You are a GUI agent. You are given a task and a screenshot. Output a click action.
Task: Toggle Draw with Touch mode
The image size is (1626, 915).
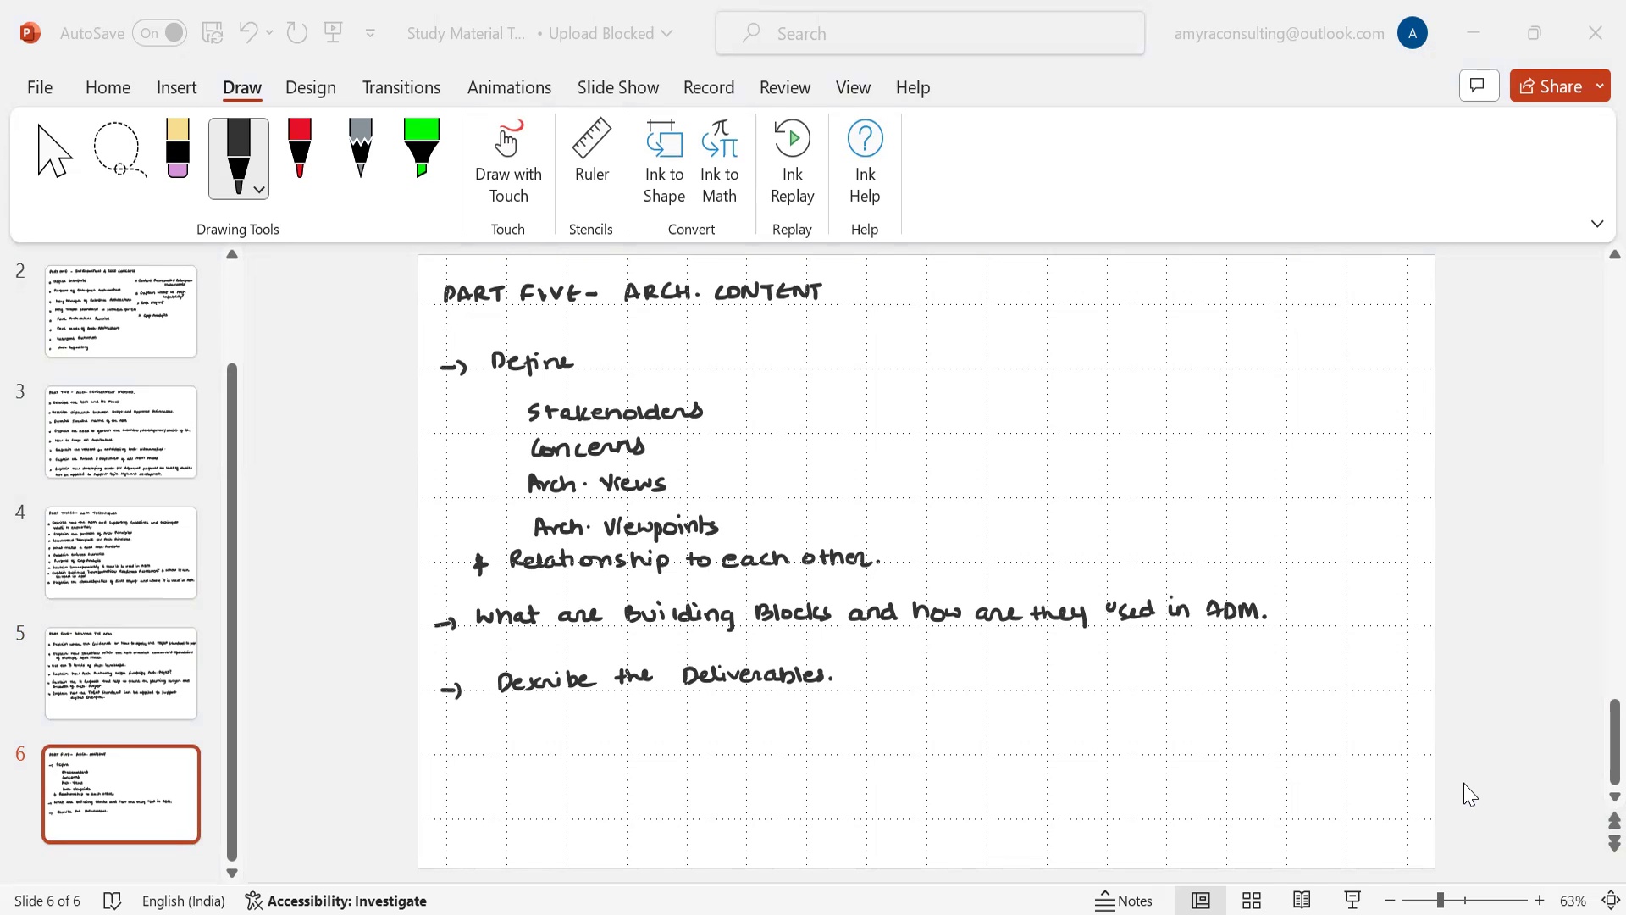pyautogui.click(x=508, y=162)
